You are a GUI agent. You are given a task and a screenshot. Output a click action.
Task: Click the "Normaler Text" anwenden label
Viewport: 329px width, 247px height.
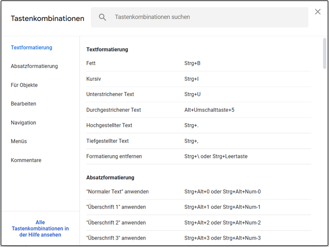[118, 192]
